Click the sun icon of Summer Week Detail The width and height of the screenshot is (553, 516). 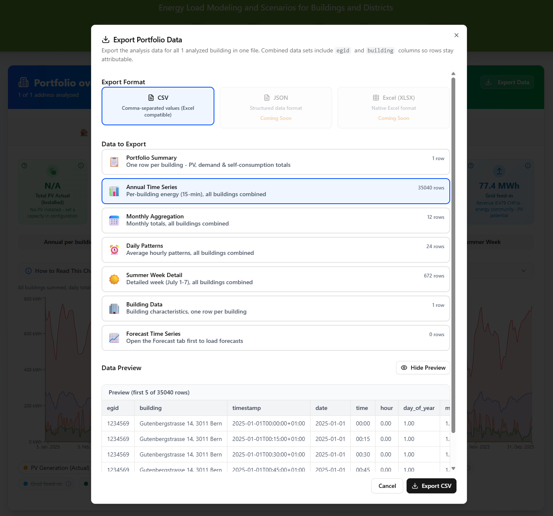(114, 279)
